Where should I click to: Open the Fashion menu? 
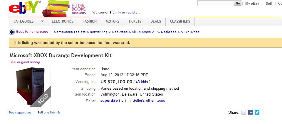tap(90, 21)
